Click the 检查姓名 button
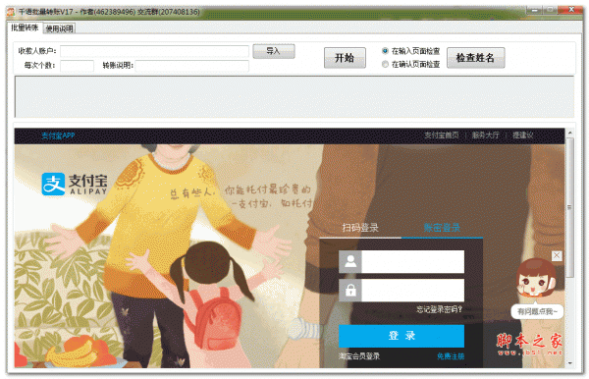This screenshot has width=589, height=379. 475,58
